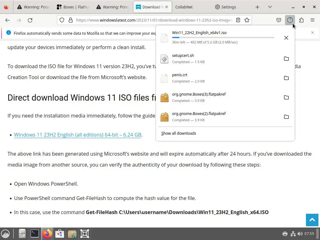Click the scroll-to-top arrow button
320x240 pixels.
click(x=312, y=220)
